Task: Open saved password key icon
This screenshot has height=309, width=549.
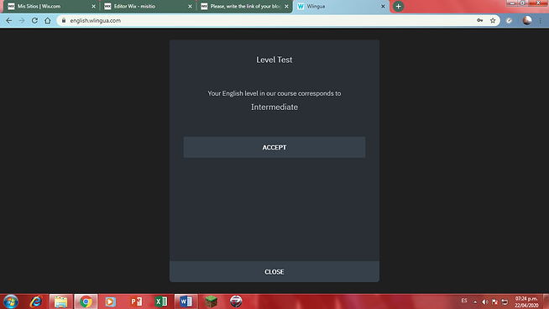Action: tap(480, 21)
